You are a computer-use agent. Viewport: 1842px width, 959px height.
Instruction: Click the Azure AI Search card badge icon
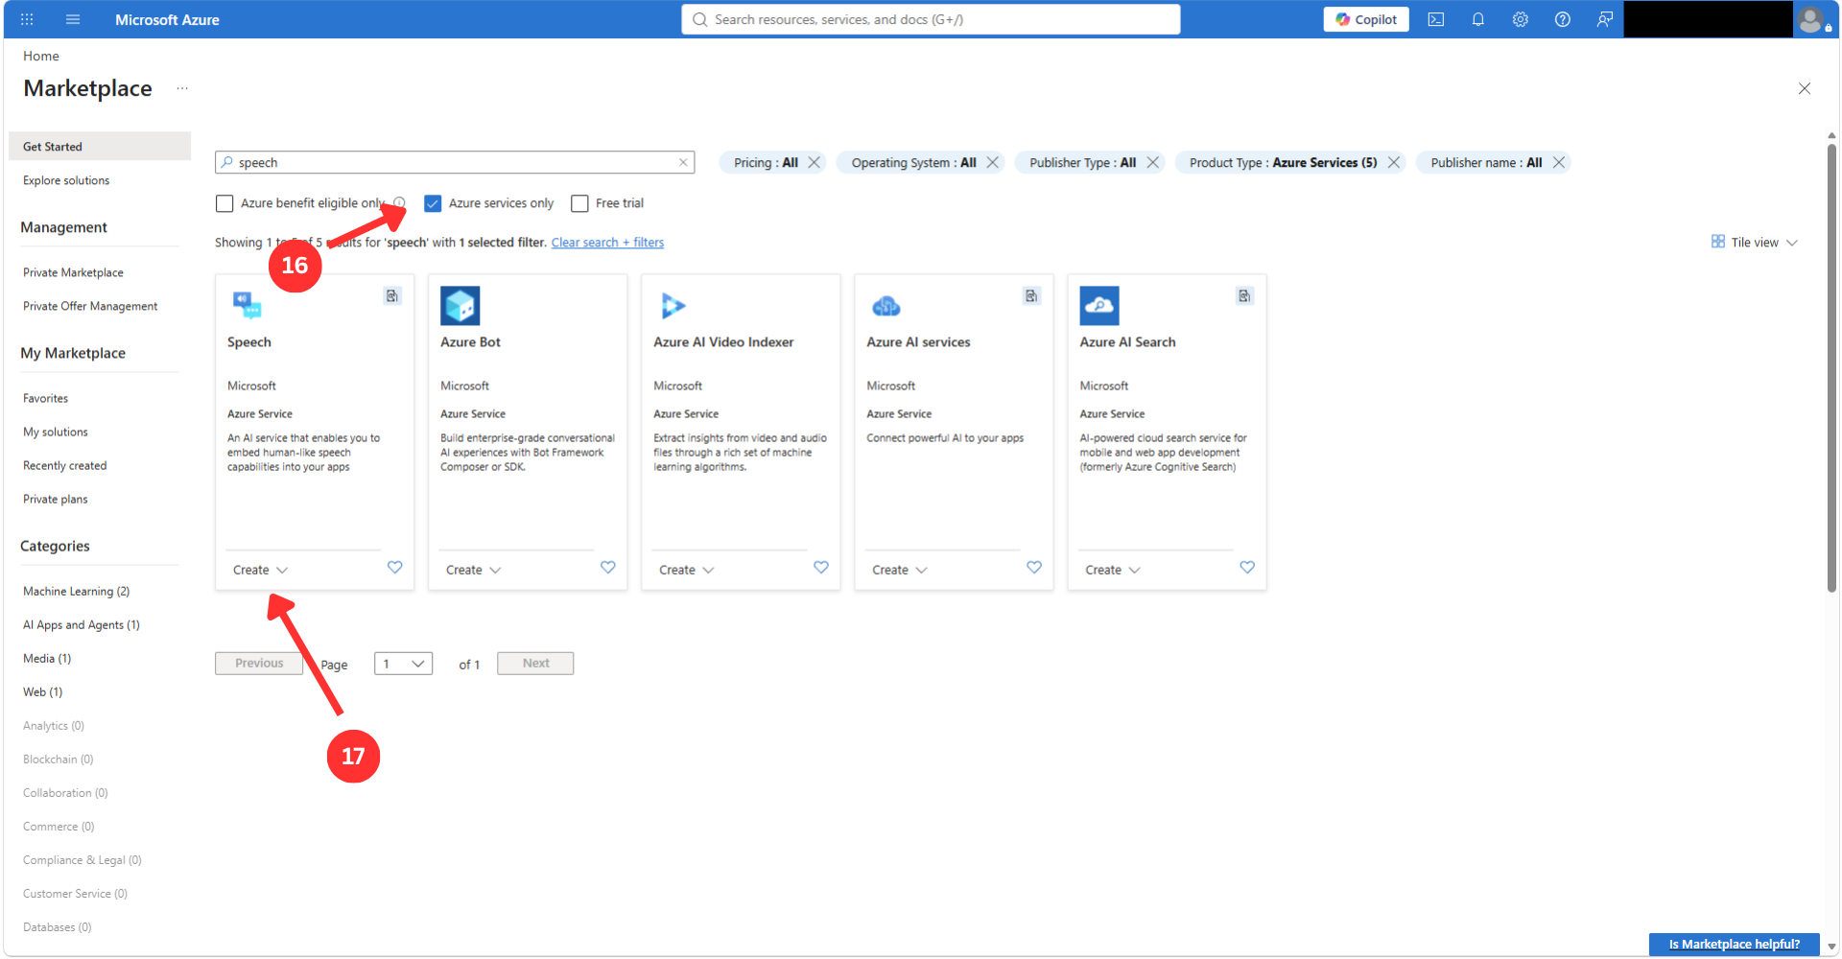1244,296
